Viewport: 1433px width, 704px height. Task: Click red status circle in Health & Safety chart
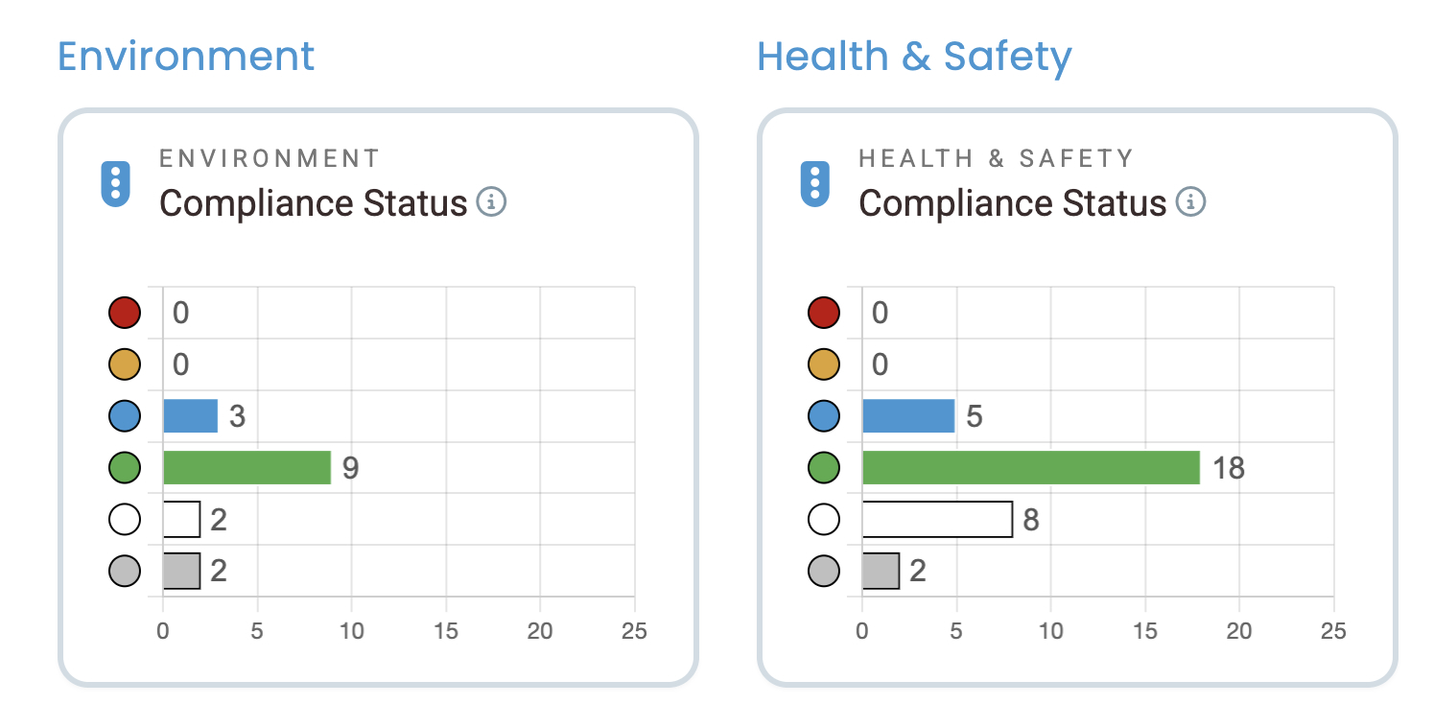[824, 313]
